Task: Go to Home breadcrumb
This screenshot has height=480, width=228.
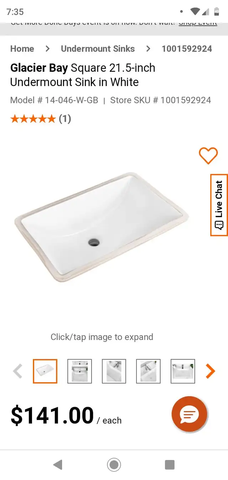Action: (x=22, y=49)
